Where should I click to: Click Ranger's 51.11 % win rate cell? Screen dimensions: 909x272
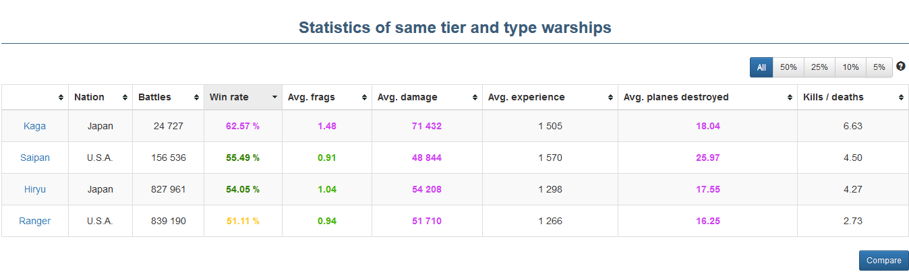[x=243, y=221]
